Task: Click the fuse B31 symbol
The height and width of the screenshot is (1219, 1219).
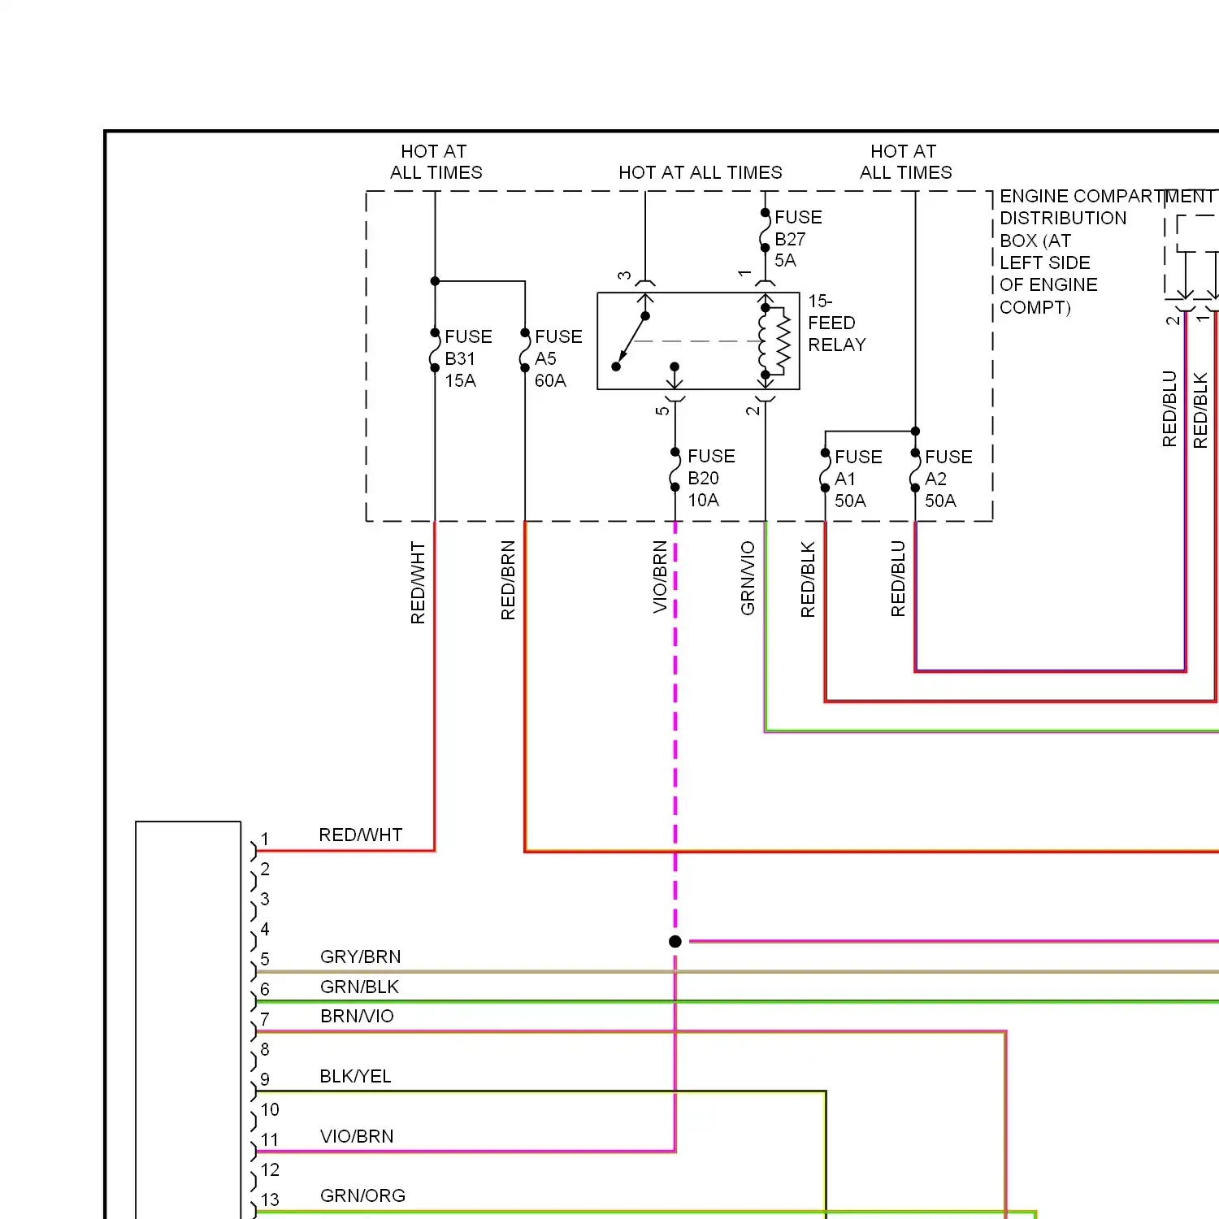Action: [x=435, y=350]
